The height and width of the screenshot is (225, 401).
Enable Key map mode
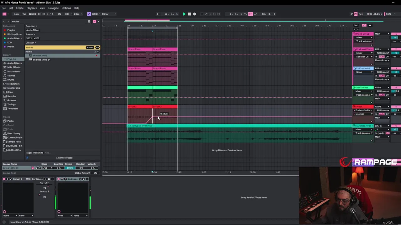tap(361, 14)
